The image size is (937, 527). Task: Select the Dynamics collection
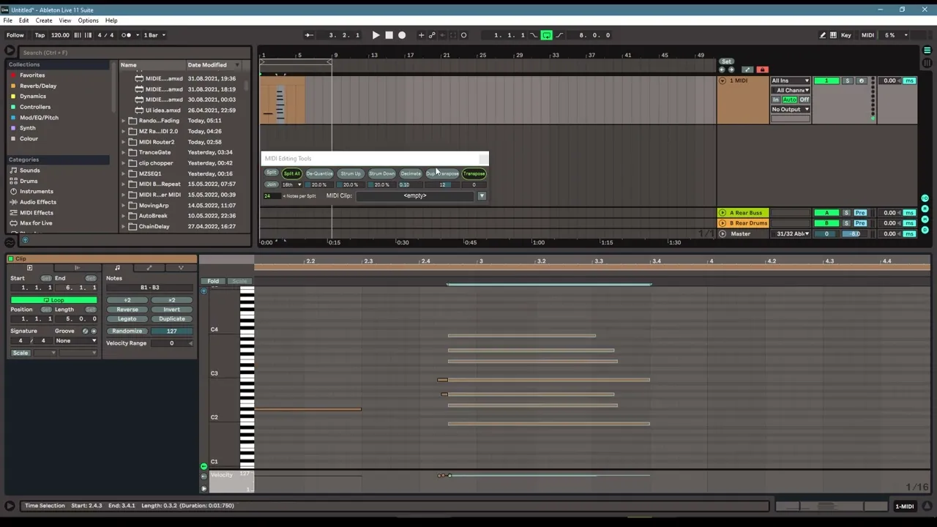click(x=33, y=97)
